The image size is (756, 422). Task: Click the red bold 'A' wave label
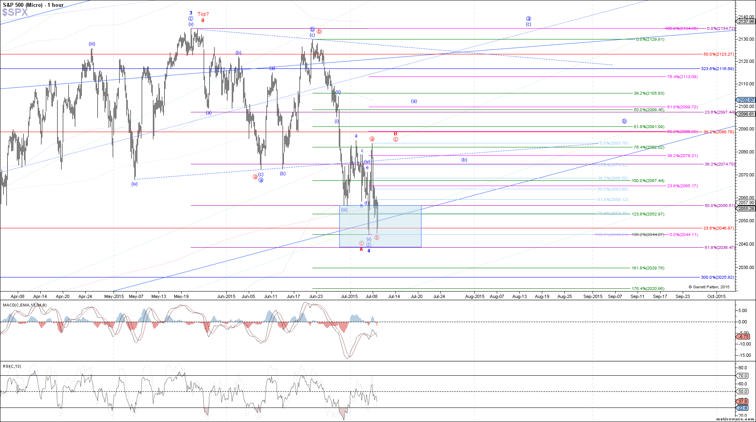click(361, 250)
